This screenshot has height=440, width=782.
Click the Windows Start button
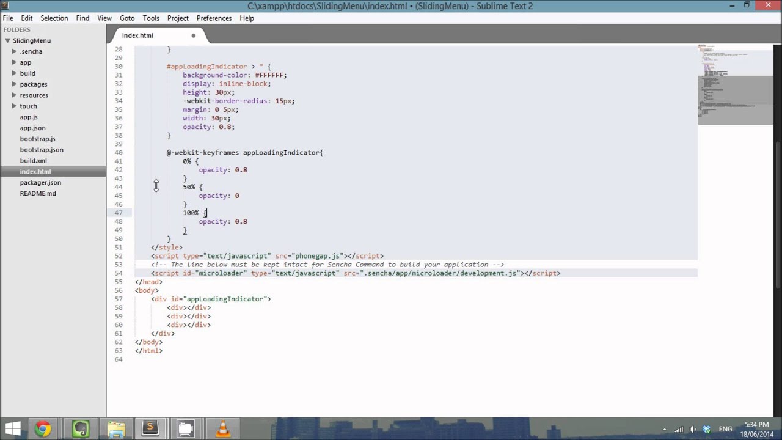(12, 429)
